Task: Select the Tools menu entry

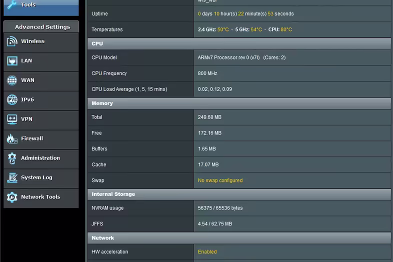Action: point(41,7)
